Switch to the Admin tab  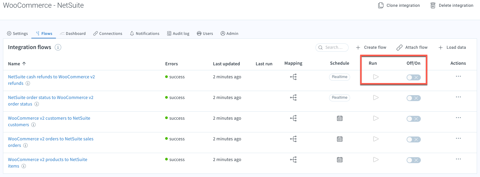tap(229, 33)
